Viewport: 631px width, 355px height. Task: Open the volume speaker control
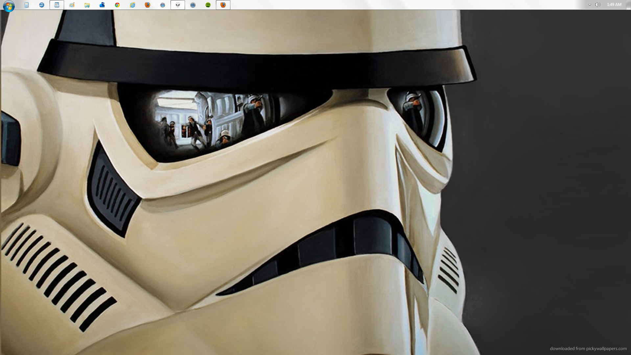click(598, 5)
